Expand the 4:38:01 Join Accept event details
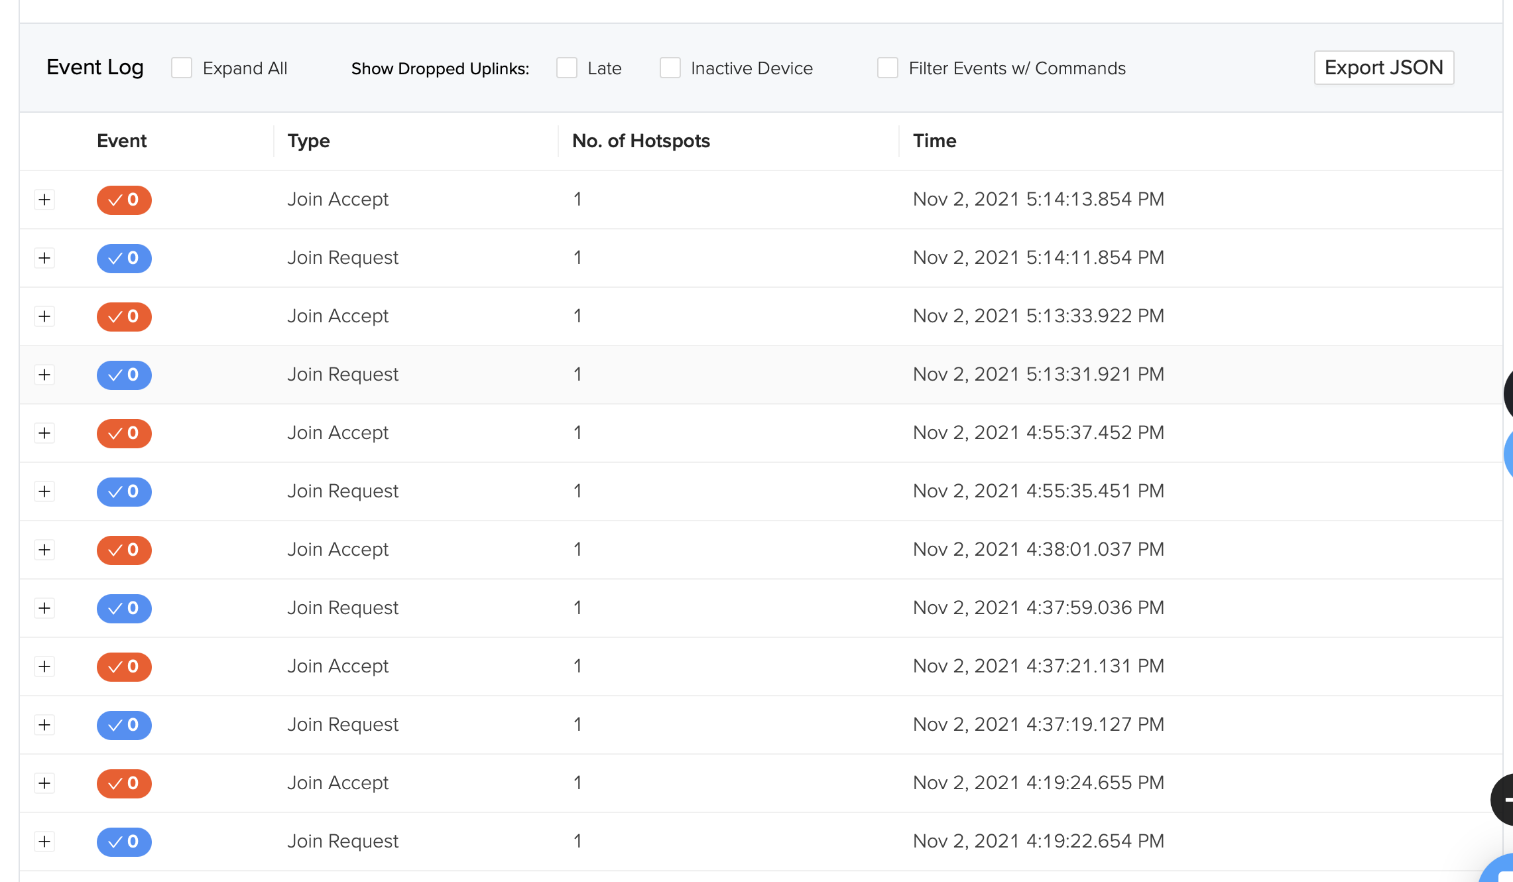 tap(44, 550)
